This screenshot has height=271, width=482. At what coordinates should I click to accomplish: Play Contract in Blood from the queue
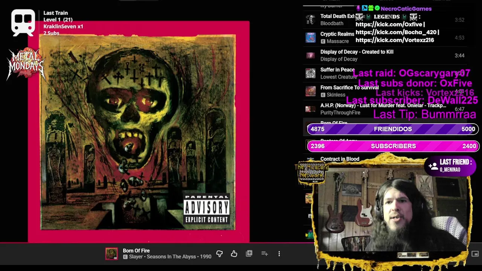tap(340, 159)
